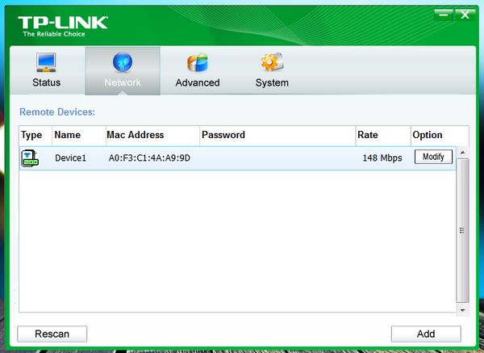484x353 pixels.
Task: Open the System tab label
Action: tap(272, 83)
